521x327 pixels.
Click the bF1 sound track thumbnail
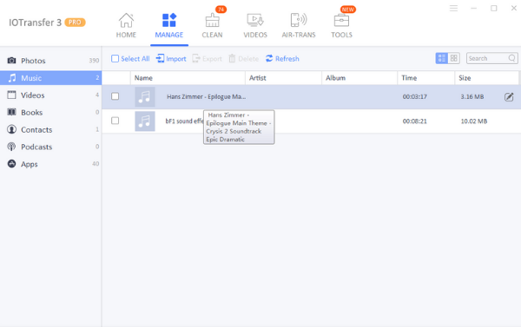[145, 121]
